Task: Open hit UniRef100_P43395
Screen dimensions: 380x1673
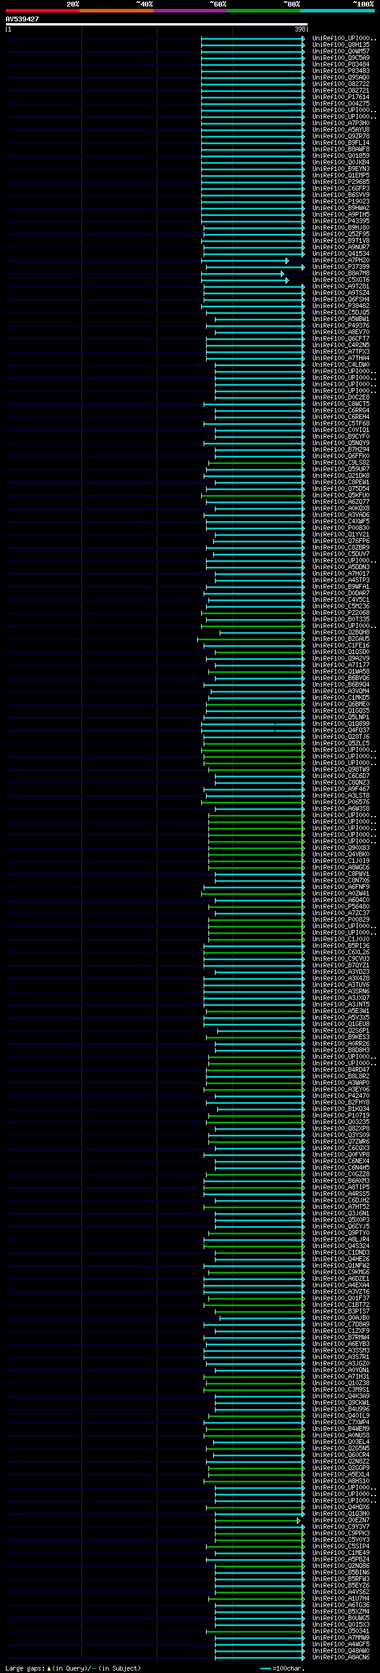Action: tap(341, 221)
